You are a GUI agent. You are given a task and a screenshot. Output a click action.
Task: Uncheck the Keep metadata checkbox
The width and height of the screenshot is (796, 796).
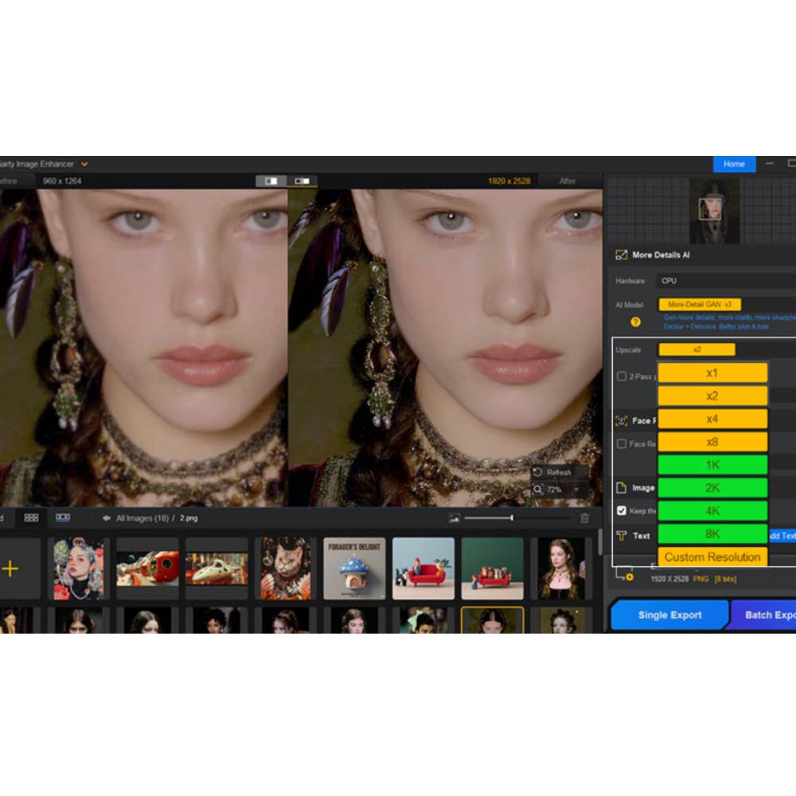click(x=622, y=511)
